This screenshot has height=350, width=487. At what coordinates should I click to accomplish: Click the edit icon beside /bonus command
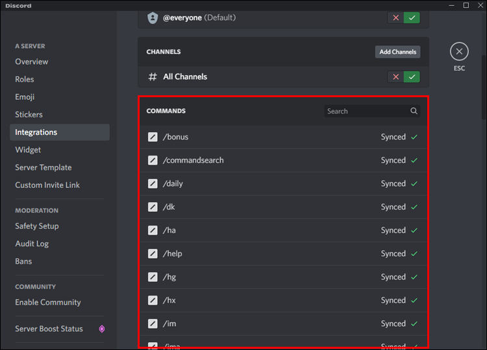tap(153, 137)
